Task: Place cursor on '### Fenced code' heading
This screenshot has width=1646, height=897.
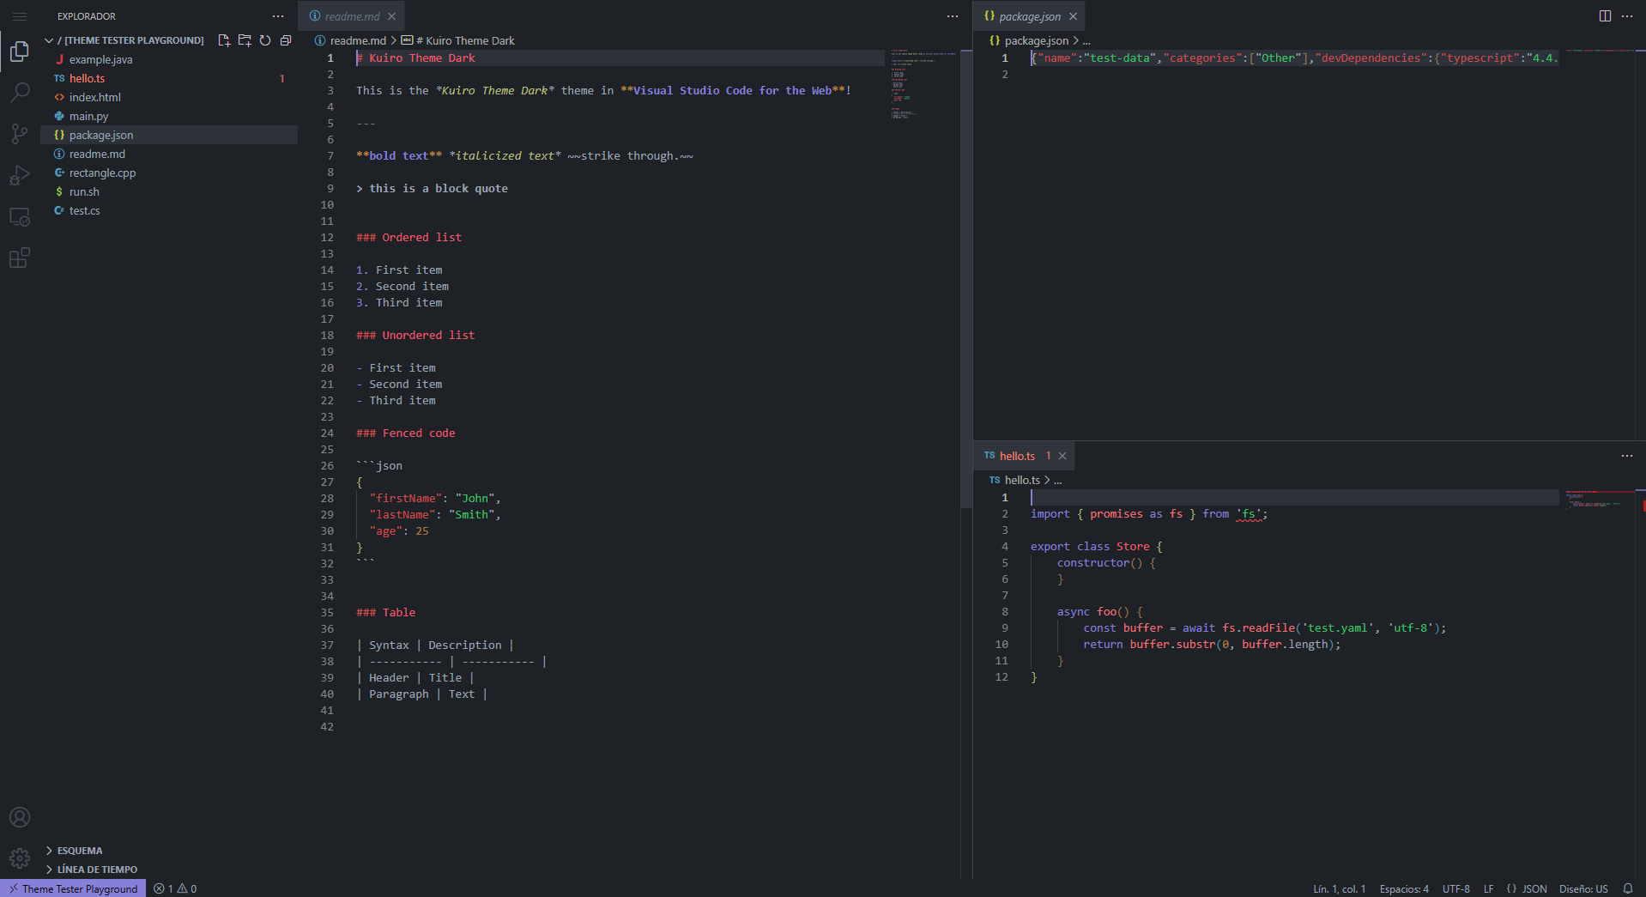Action: coord(406,433)
